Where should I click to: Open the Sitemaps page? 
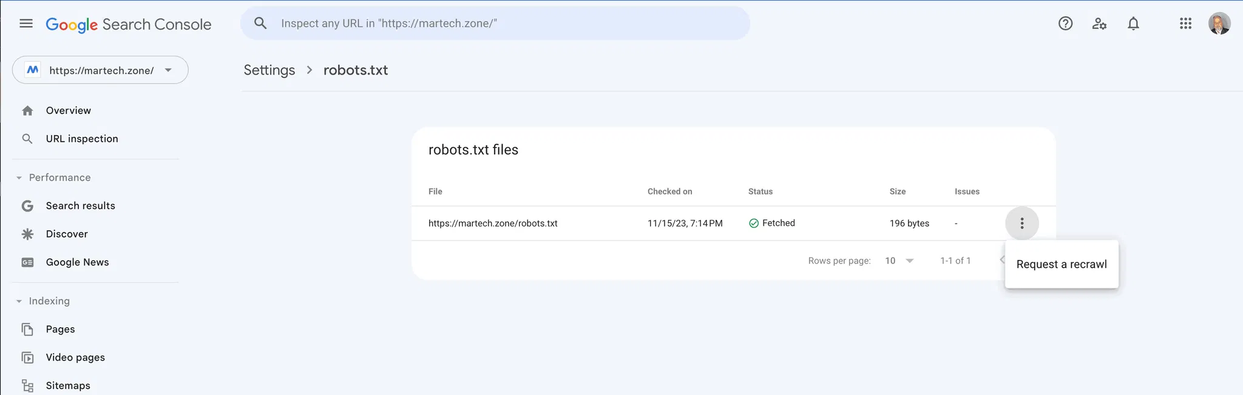point(67,386)
